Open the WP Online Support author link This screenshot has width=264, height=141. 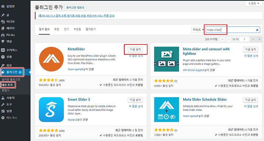193,70
